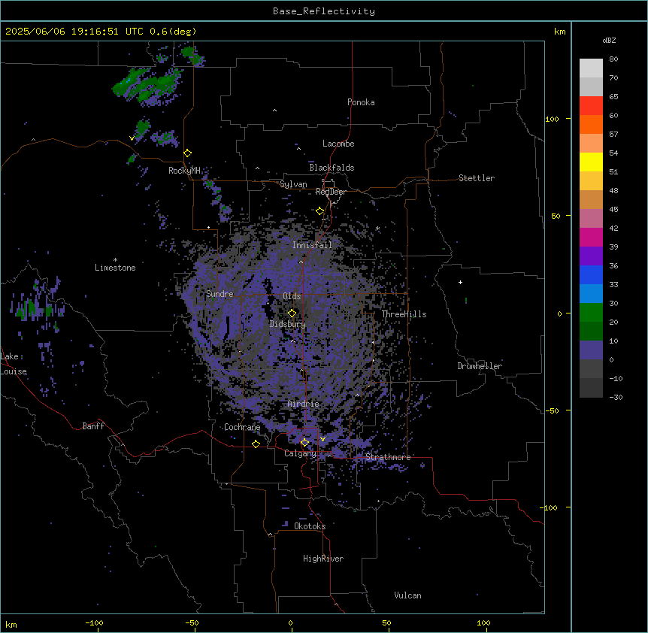
Task: Click the yellow diamond marker near RockyMH
Action: point(188,153)
